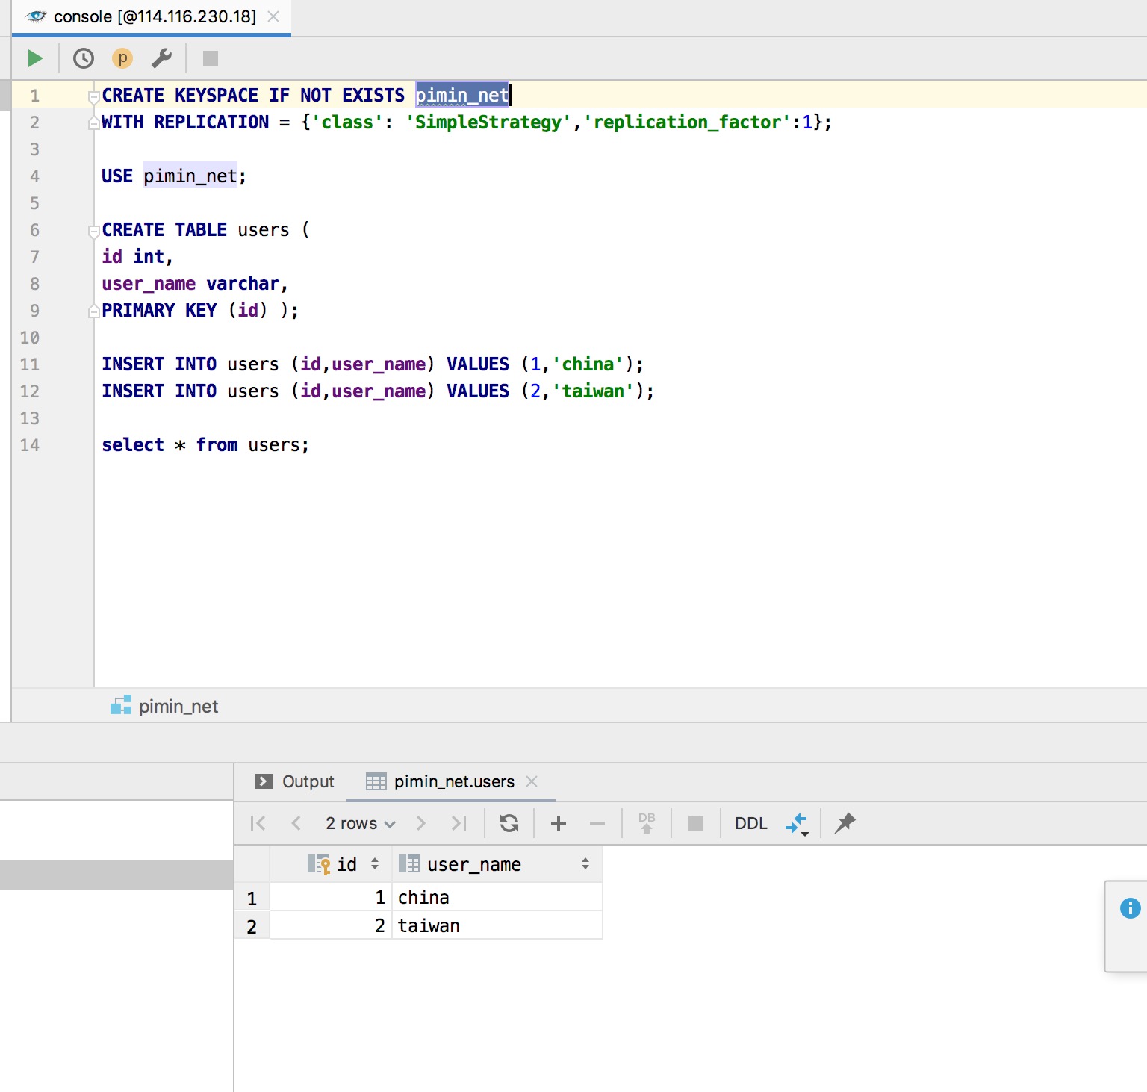Run the query with the green Execute button
Viewport: 1147px width, 1092px height.
35,58
